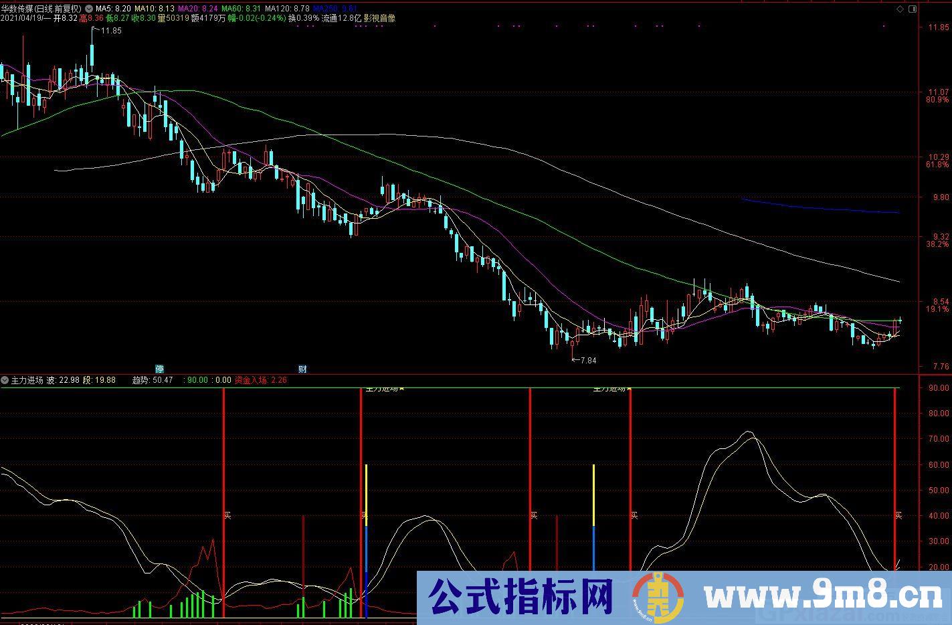Select the 华数传媒(日线,前复权) chart title

(x=41, y=9)
